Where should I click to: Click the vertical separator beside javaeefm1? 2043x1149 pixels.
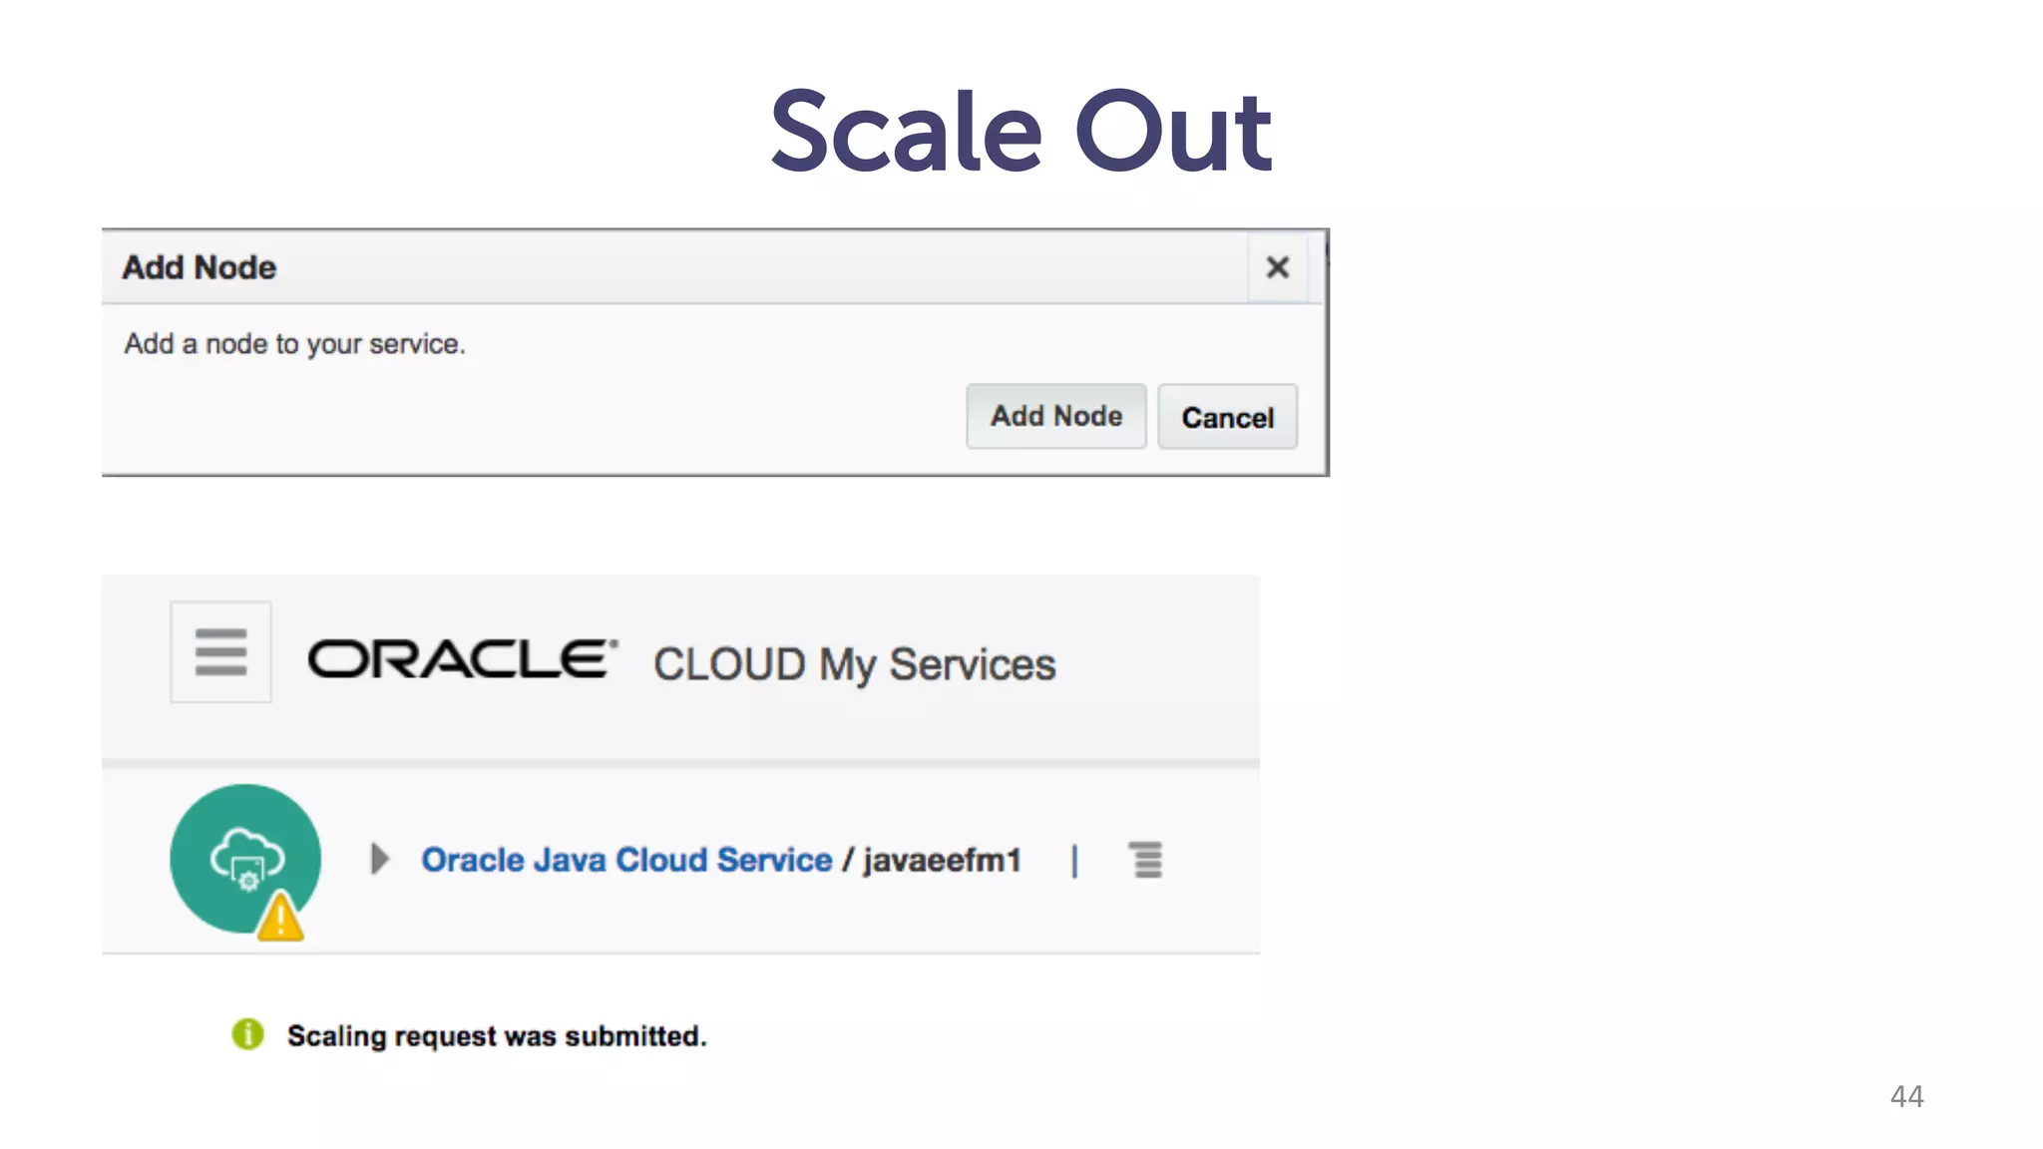[1074, 860]
